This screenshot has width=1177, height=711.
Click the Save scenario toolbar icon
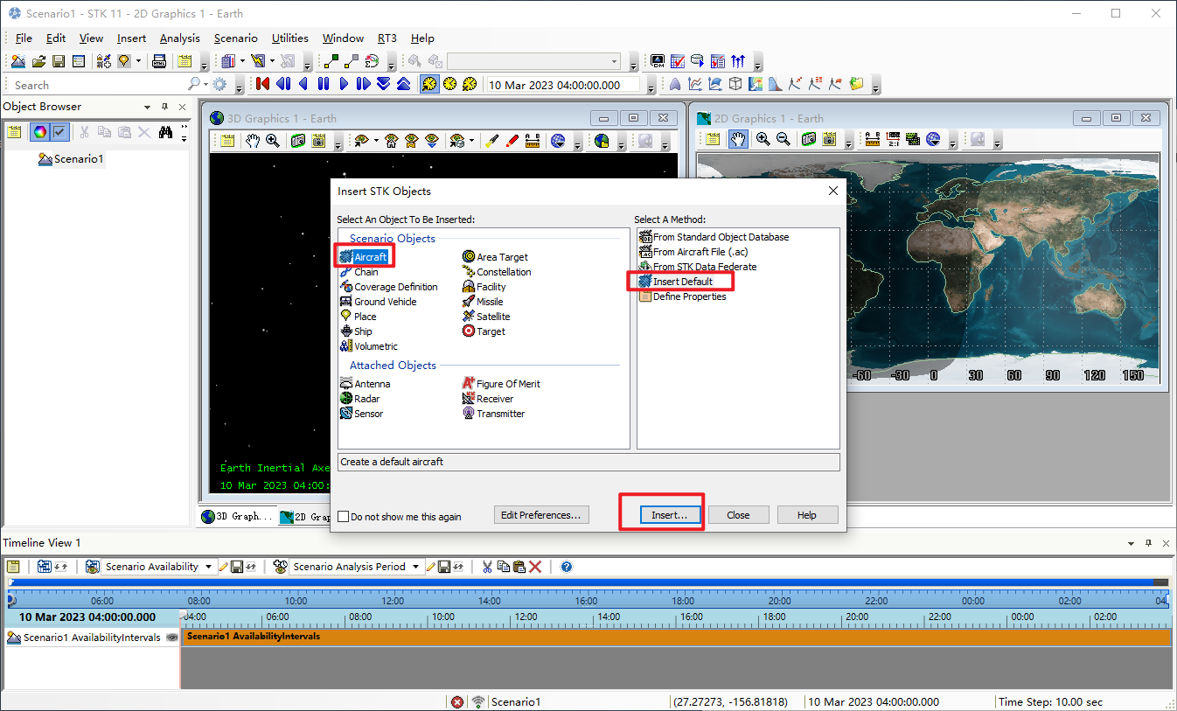tap(59, 61)
